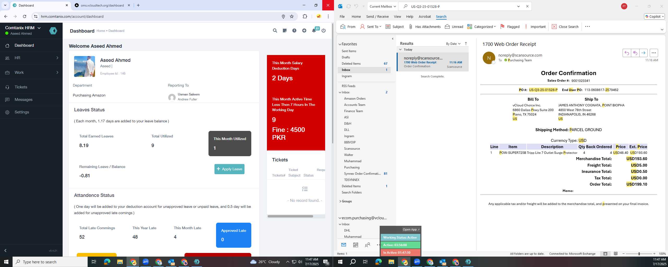668x267 pixels.
Task: Open the View ribbon tab
Action: click(x=397, y=16)
